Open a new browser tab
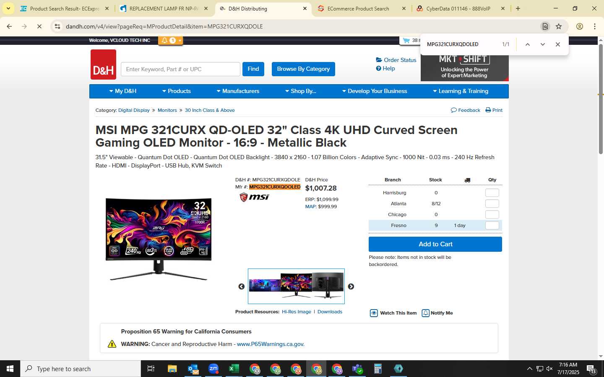Image resolution: width=604 pixels, height=377 pixels. (518, 8)
